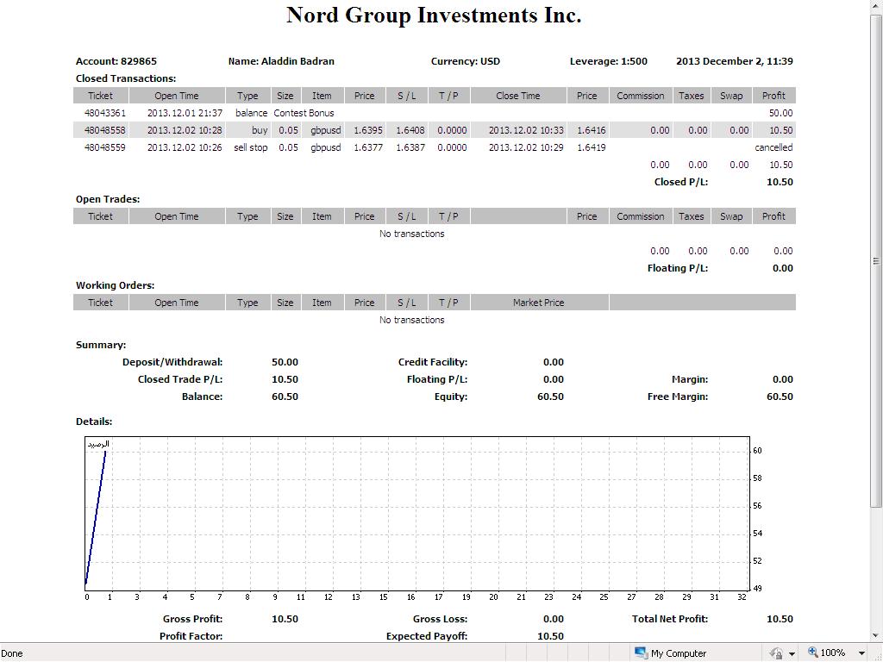Click the Summary: section label
Viewport: 883px width, 662px height.
coord(101,345)
